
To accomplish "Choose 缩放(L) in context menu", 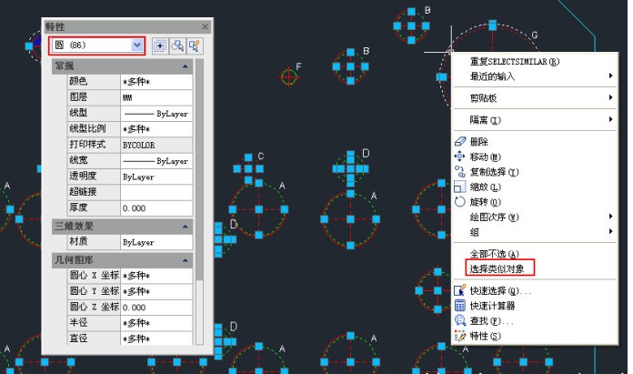I will [535, 187].
